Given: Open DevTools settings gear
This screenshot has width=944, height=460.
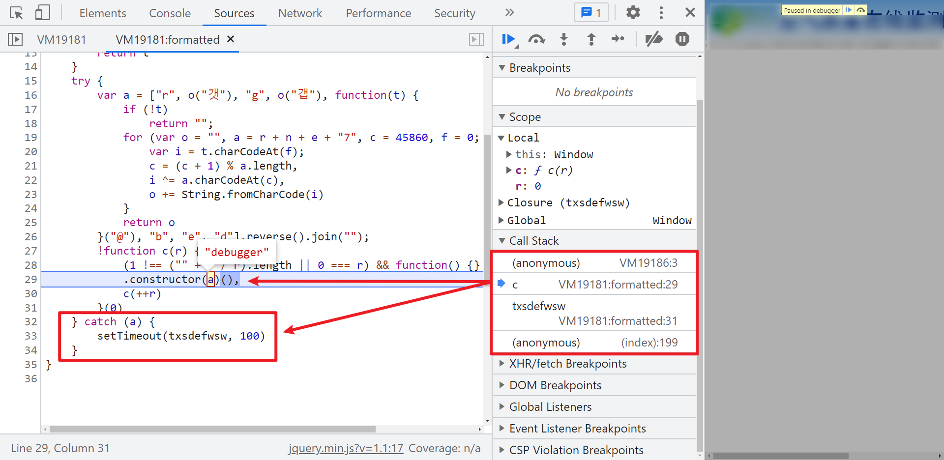Looking at the screenshot, I should [x=633, y=13].
